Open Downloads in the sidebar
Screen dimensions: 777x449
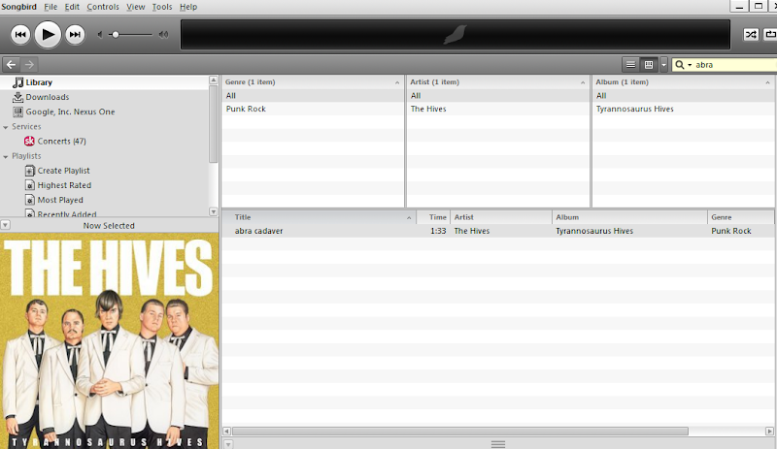click(104, 97)
